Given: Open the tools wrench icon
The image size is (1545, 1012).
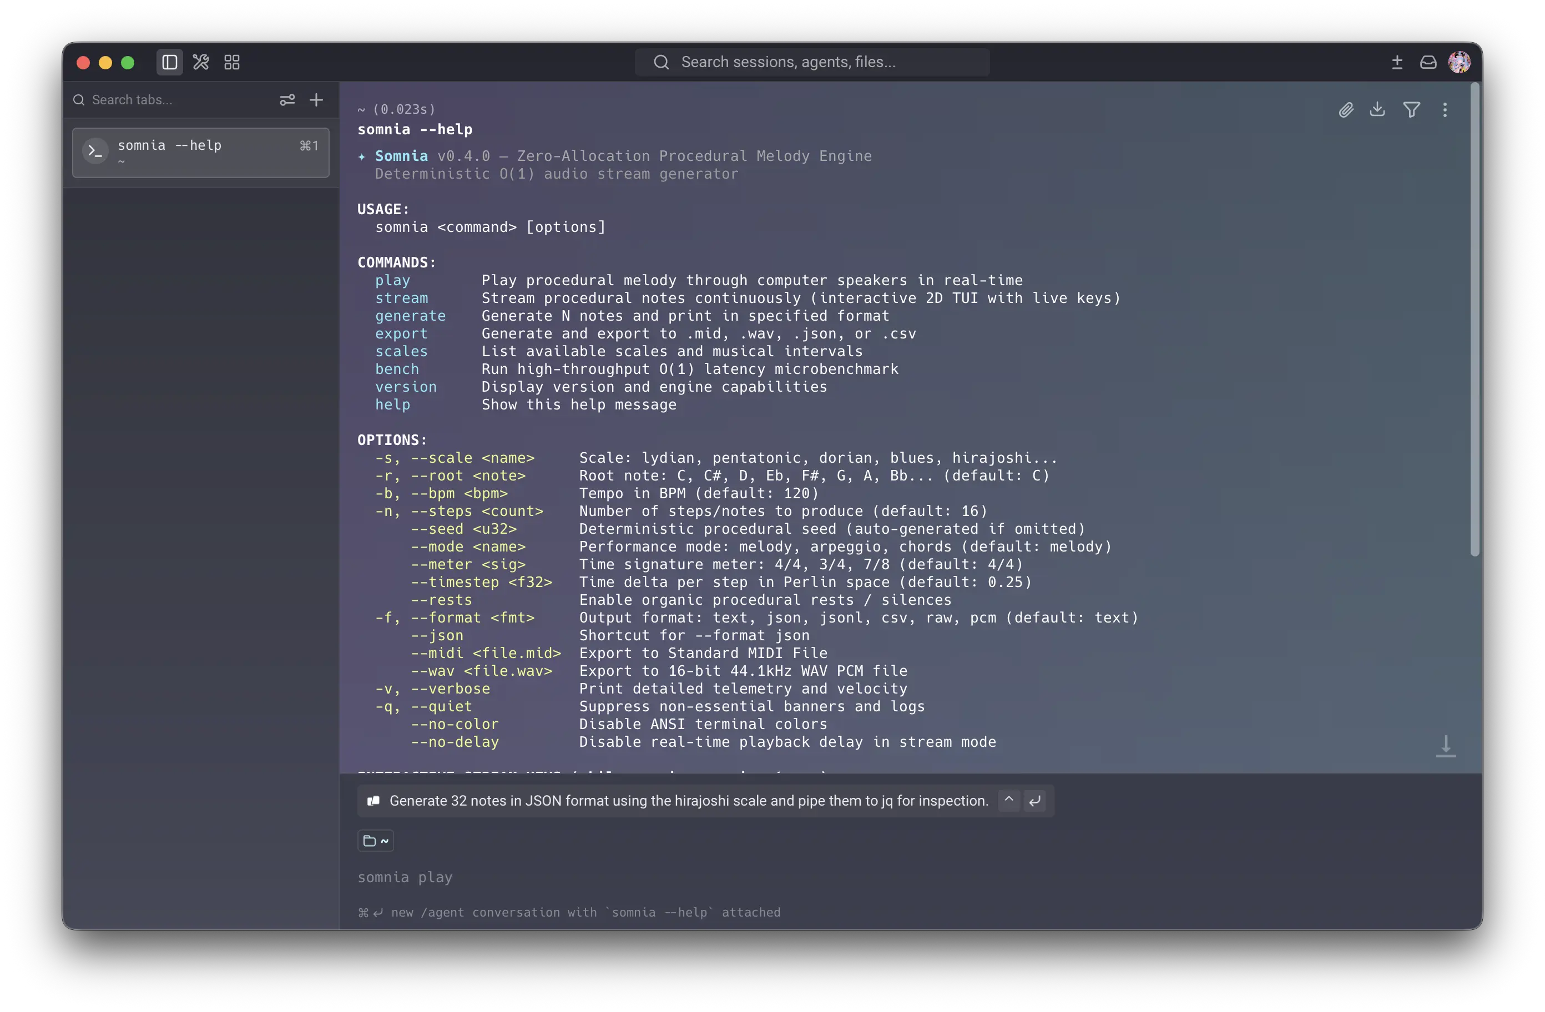Looking at the screenshot, I should coord(200,62).
